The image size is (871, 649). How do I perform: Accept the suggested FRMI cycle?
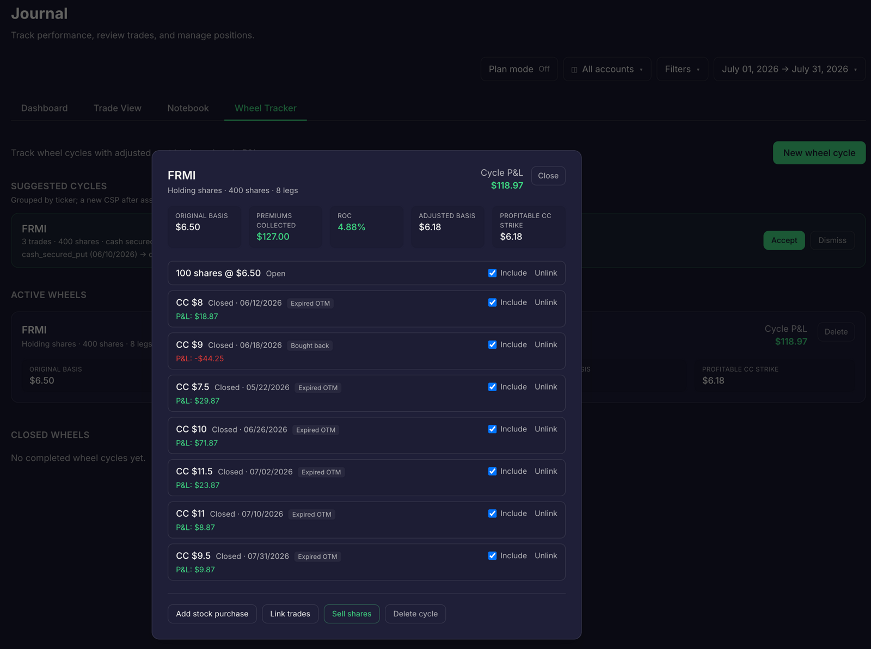pos(784,240)
